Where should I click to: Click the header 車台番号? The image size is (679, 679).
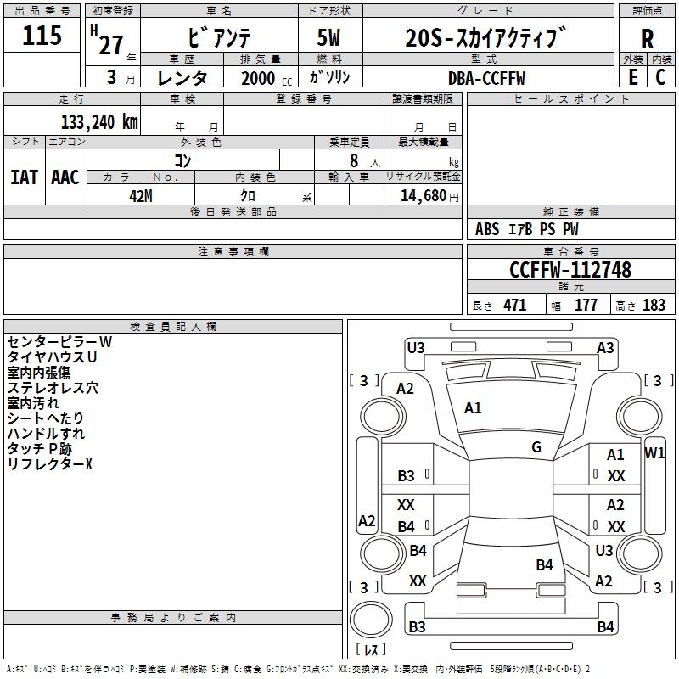(x=570, y=251)
